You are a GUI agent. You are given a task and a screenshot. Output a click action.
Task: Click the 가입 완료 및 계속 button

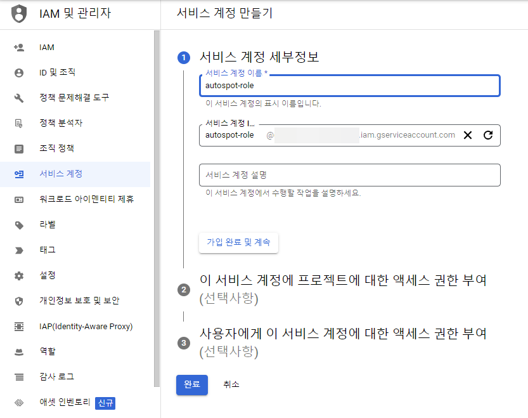tap(238, 242)
